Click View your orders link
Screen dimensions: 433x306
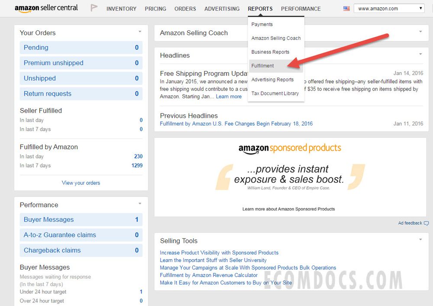(x=81, y=183)
